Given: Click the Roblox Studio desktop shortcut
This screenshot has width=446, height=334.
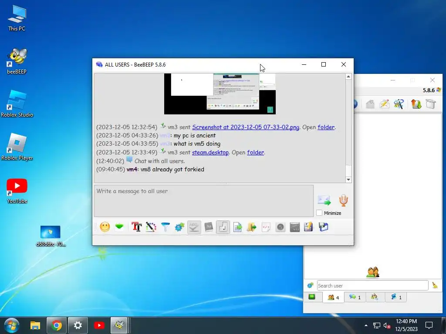Looking at the screenshot, I should (17, 104).
